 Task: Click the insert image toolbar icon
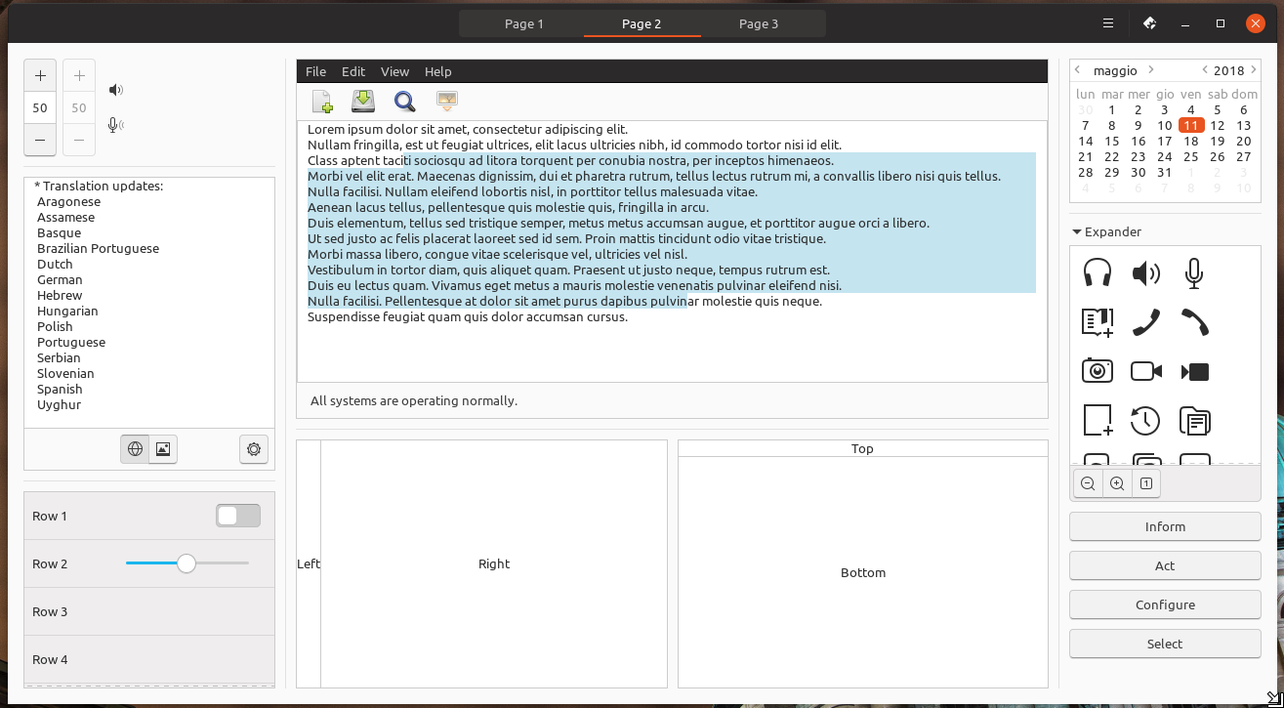click(446, 101)
